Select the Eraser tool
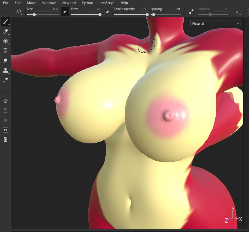Screen dimensions: 249x232 coord(5,31)
